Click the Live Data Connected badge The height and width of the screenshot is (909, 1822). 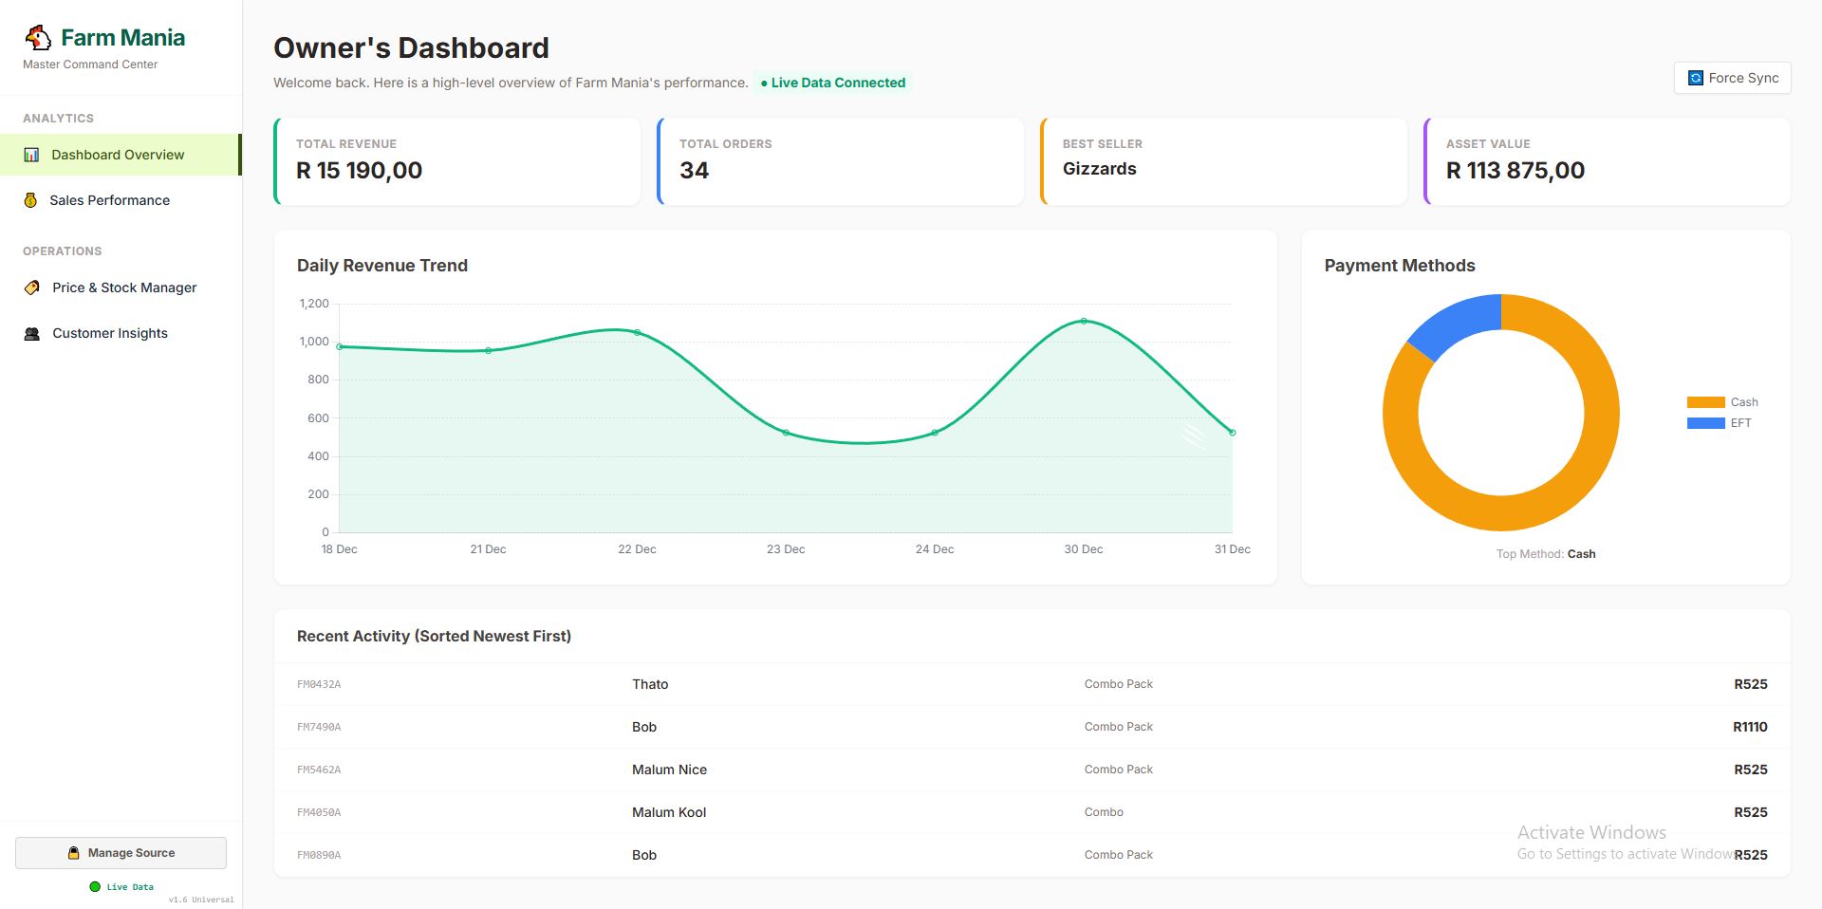coord(832,83)
